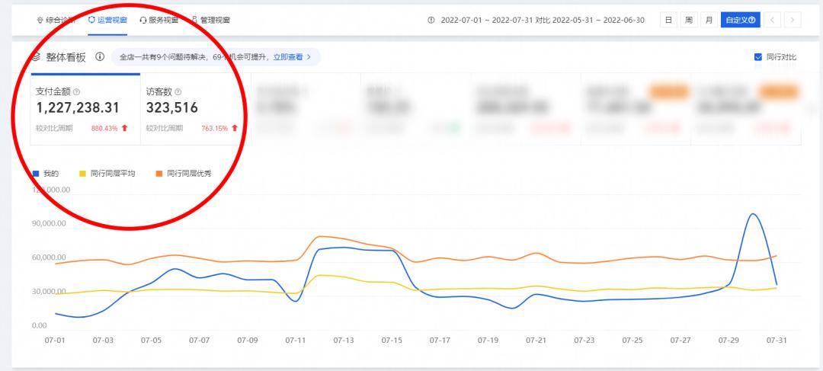Viewport: 823px width, 371px height.
Task: Toggle the yellow 同行同层平均 legend series
Action: 107,173
